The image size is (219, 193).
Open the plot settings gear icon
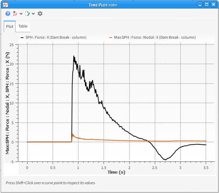point(40,14)
